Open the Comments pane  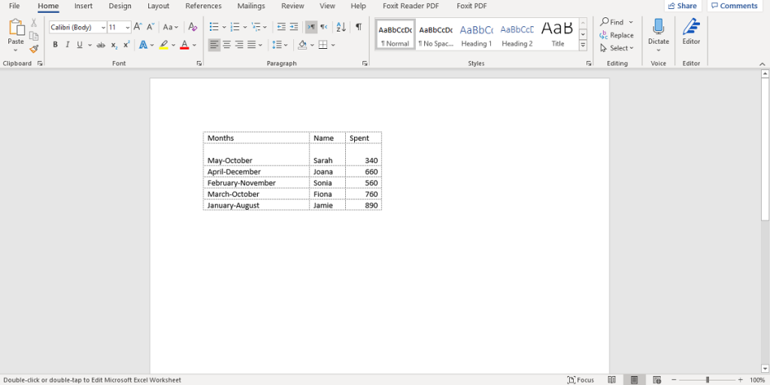tap(734, 6)
